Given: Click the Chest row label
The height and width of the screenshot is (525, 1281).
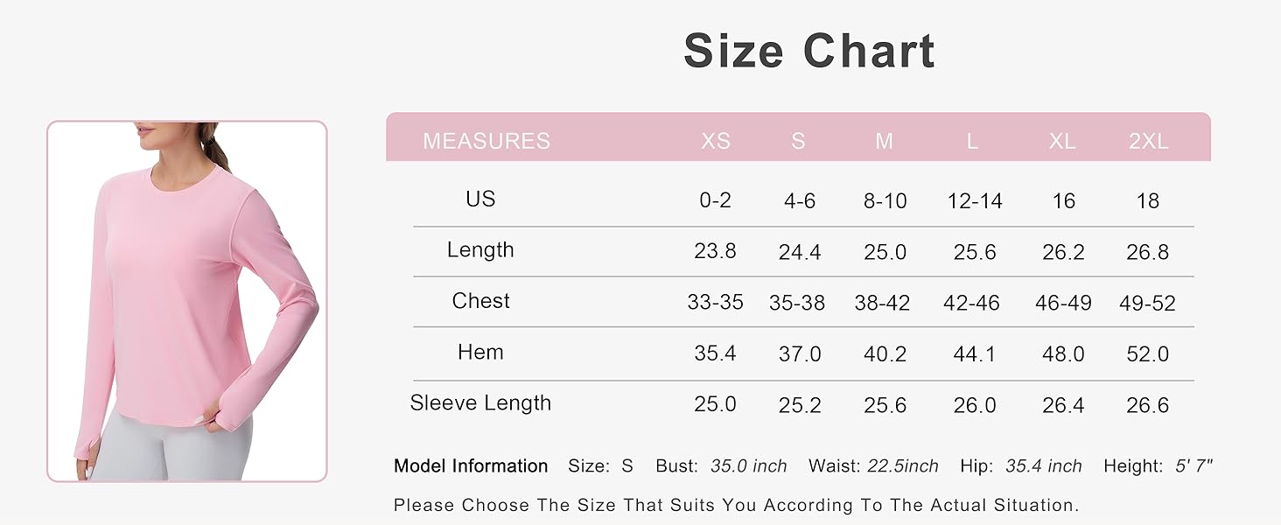Looking at the screenshot, I should 480,301.
